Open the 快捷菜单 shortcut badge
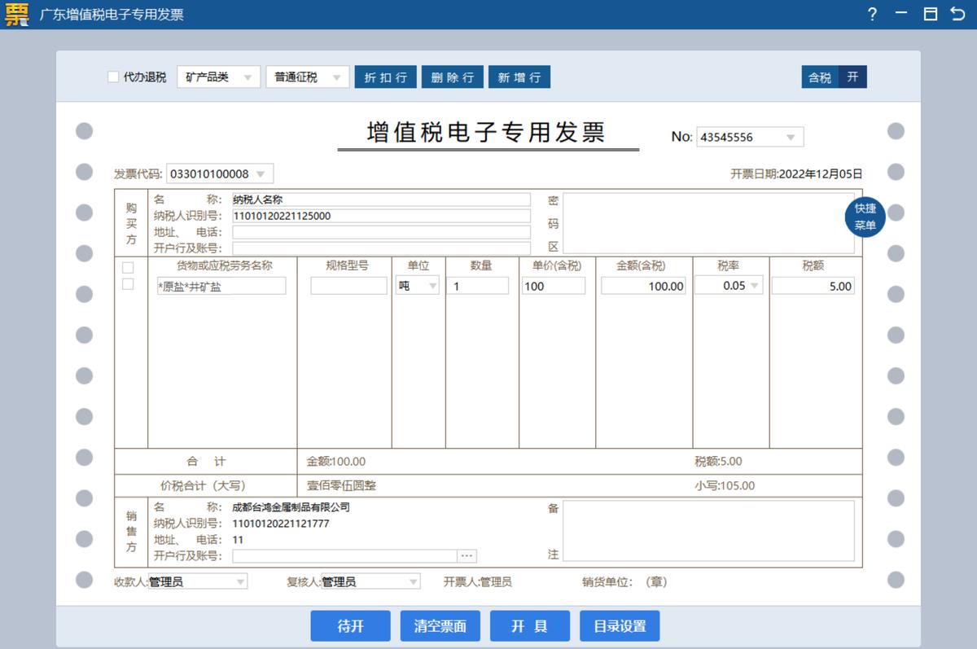 tap(864, 217)
